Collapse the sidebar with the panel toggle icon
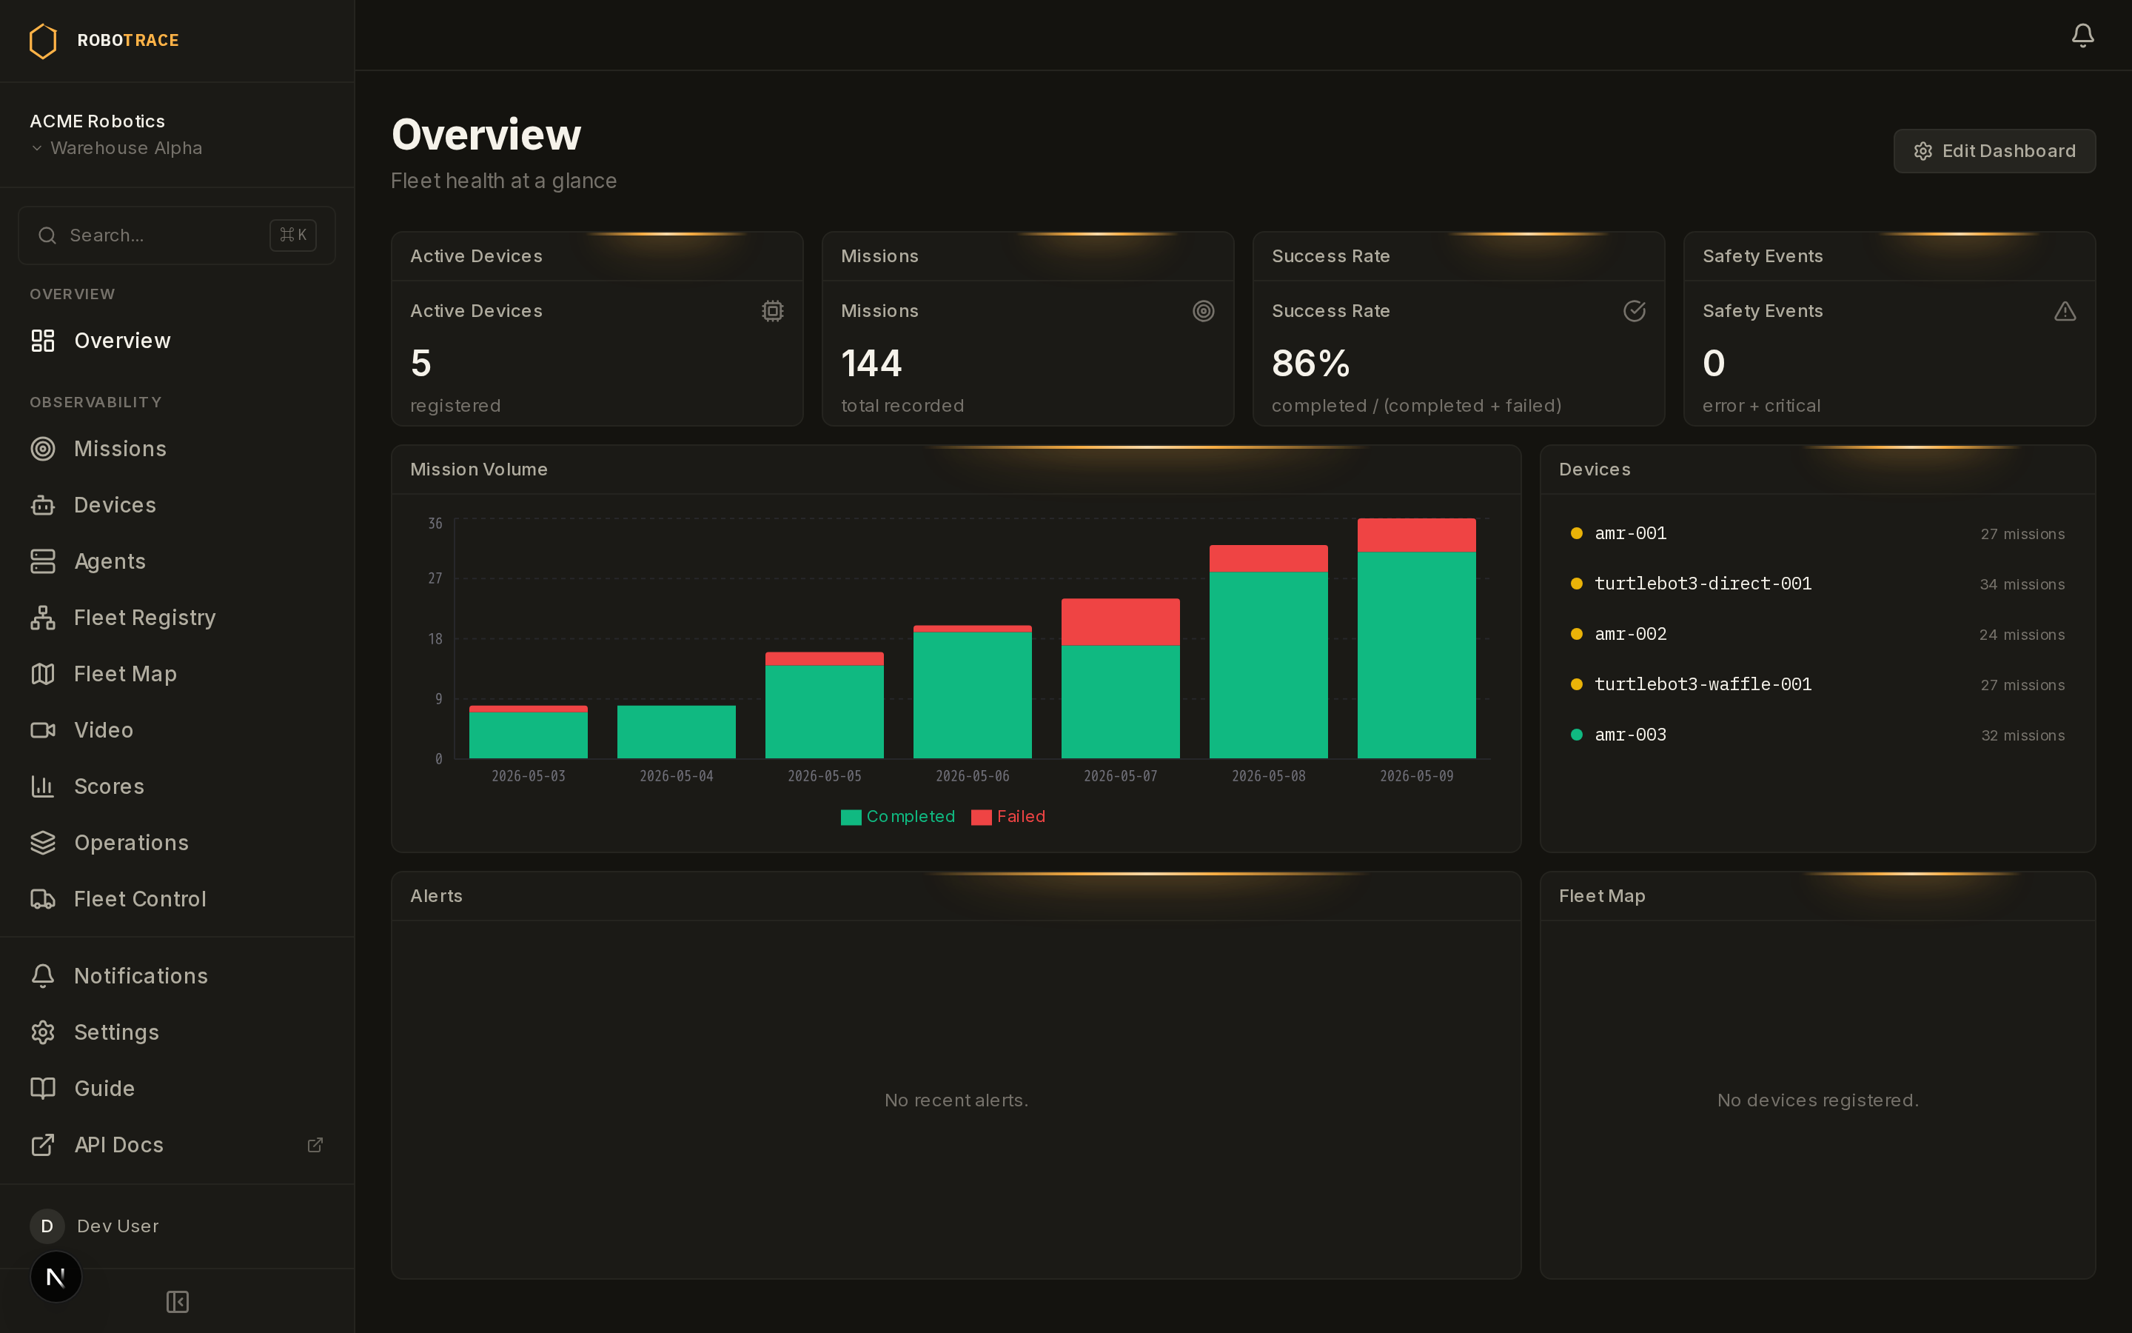Screen dimensions: 2132x1333 coord(177,1302)
